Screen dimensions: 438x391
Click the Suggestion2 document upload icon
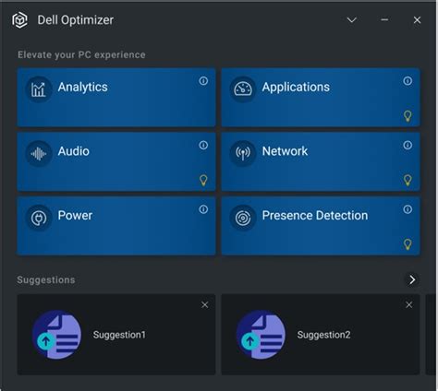point(261,335)
